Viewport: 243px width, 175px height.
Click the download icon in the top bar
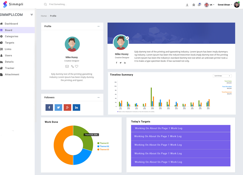(x=187, y=5)
